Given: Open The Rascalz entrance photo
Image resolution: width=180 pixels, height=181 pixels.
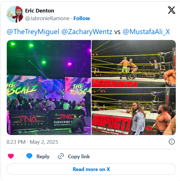Looking at the screenshot, I should point(49,88).
